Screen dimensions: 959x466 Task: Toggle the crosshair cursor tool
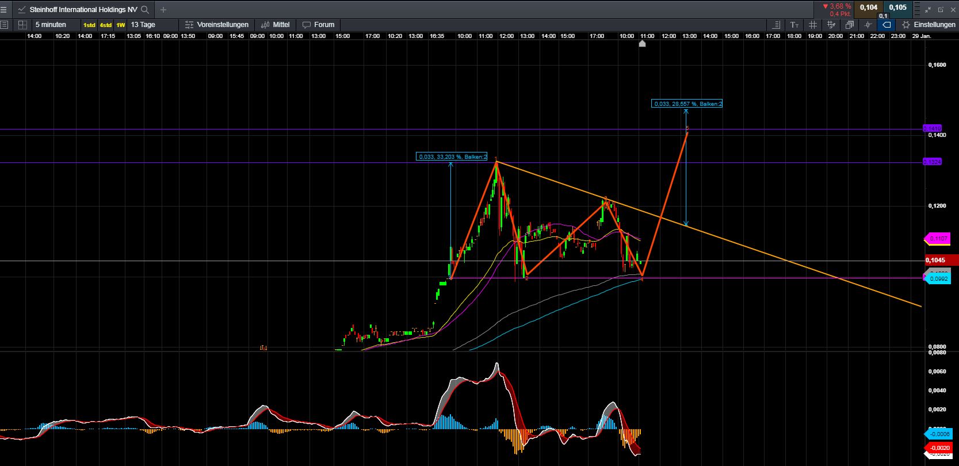pyautogui.click(x=868, y=25)
